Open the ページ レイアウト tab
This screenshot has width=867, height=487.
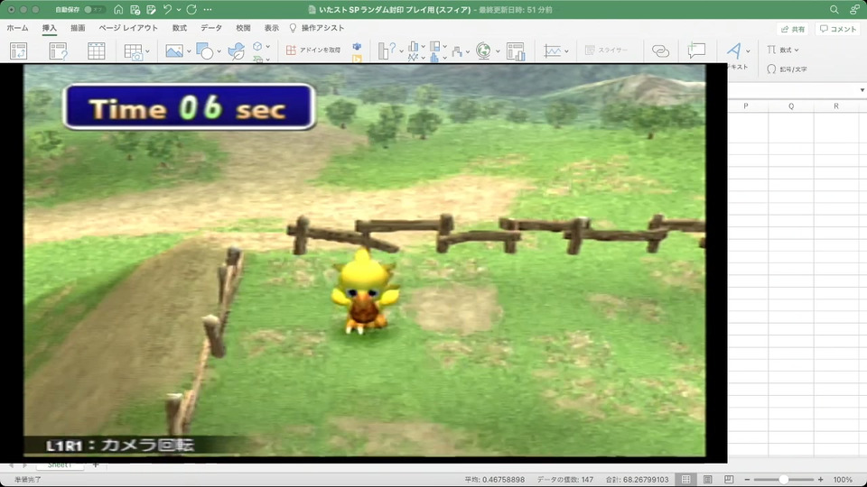[x=128, y=28]
